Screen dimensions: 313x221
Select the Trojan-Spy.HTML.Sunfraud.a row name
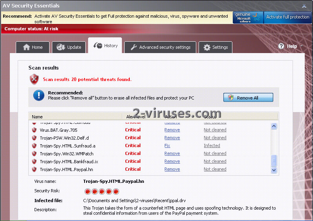pyautogui.click(x=68, y=146)
